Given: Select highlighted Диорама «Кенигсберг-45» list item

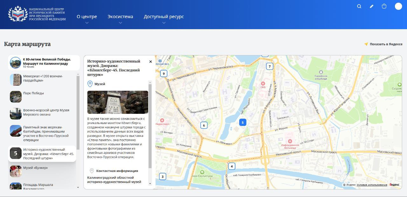Looking at the screenshot, I should tap(43, 154).
